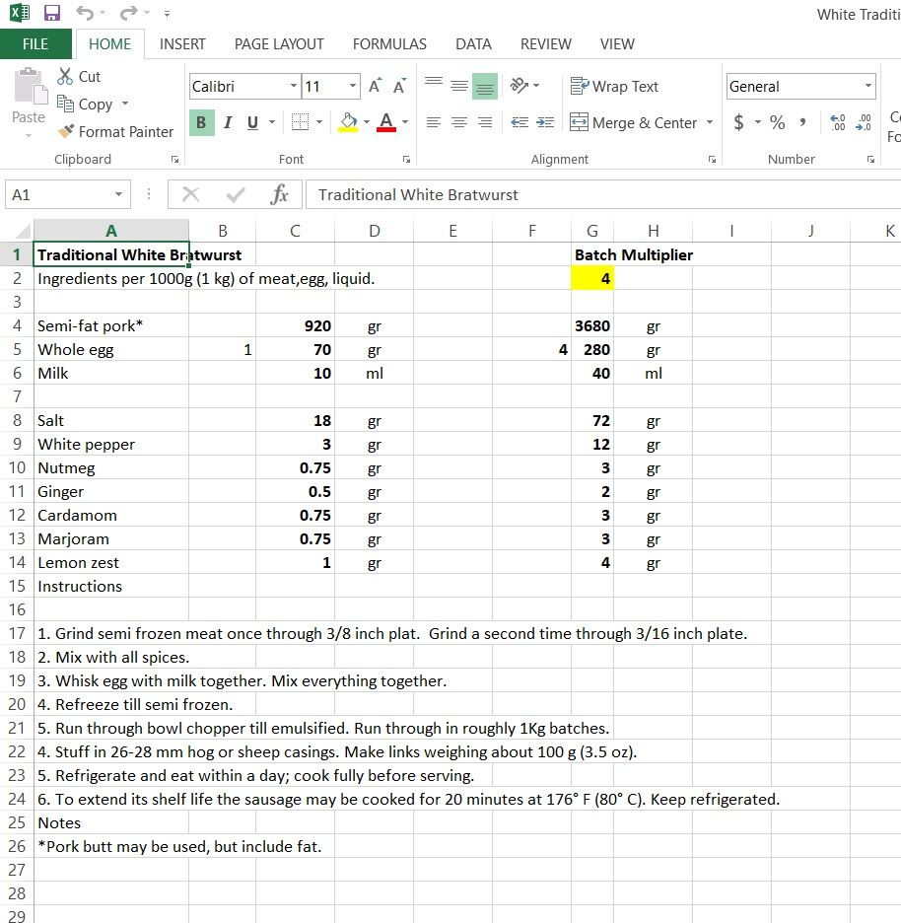Click the select all corner triangle
901x923 pixels.
(x=23, y=230)
